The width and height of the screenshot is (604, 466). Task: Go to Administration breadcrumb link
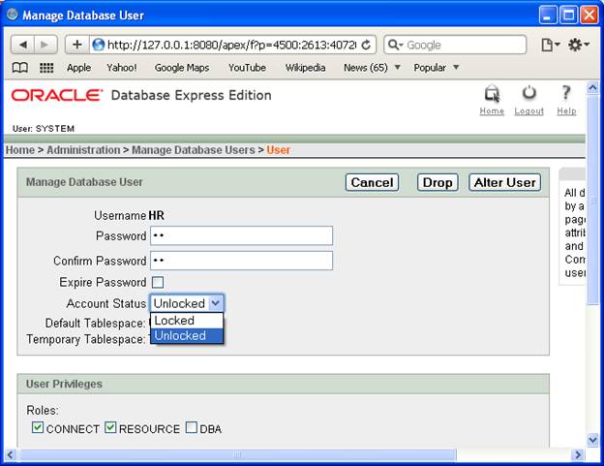click(x=83, y=150)
